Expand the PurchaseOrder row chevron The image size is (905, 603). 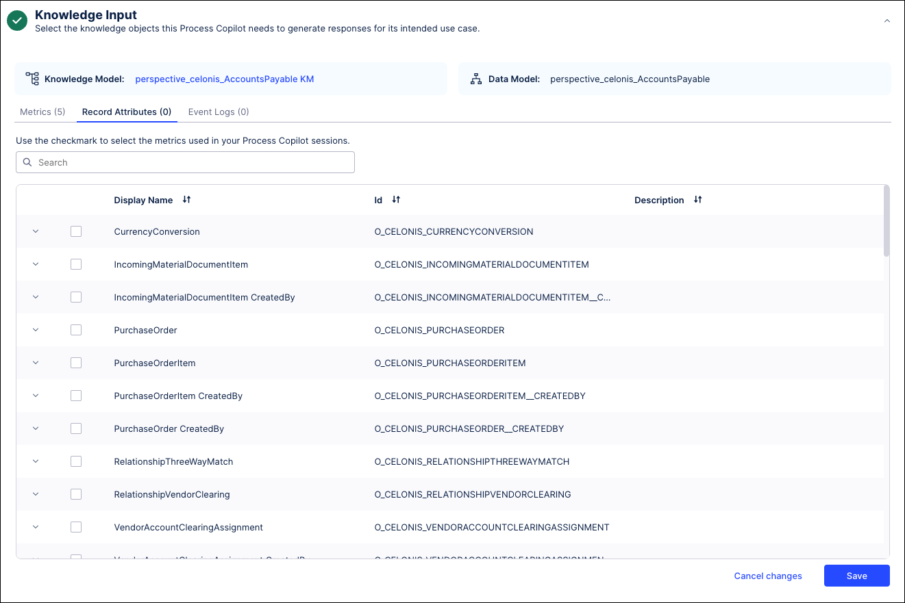tap(36, 330)
